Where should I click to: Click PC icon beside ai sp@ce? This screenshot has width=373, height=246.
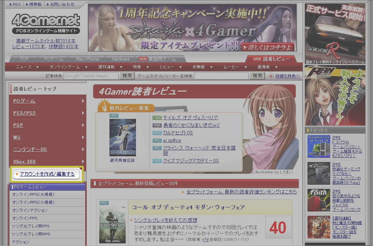(157, 141)
